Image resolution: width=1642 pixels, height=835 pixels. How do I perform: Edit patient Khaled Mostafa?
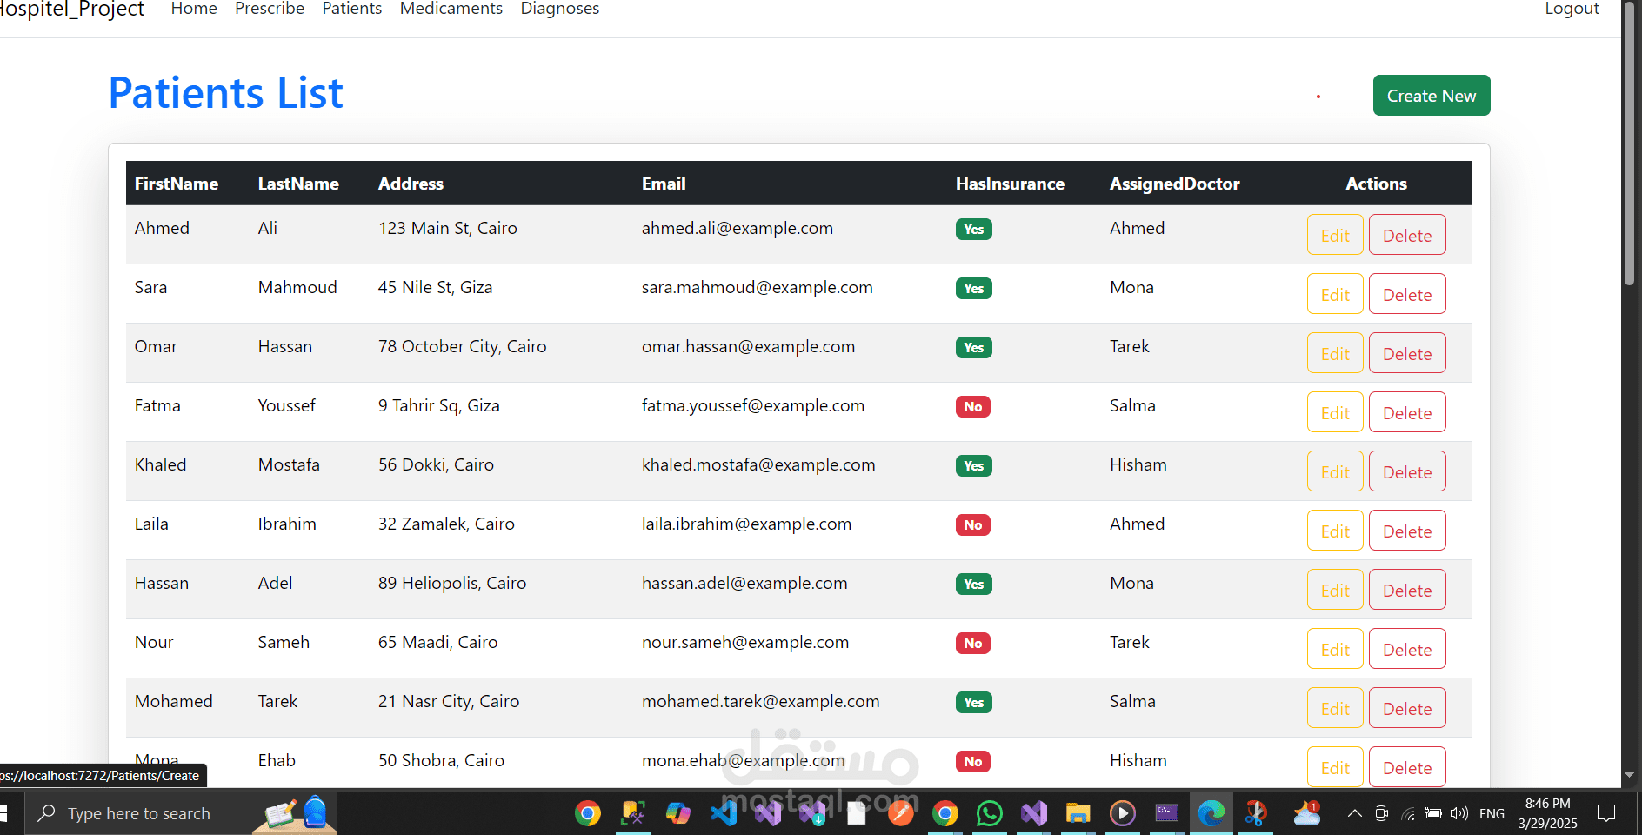(1335, 471)
